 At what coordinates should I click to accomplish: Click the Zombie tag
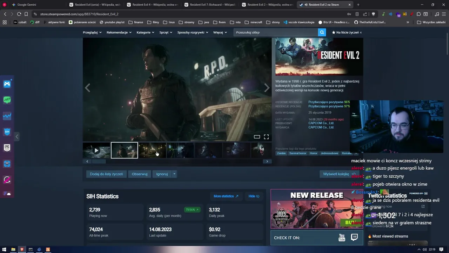(x=281, y=153)
